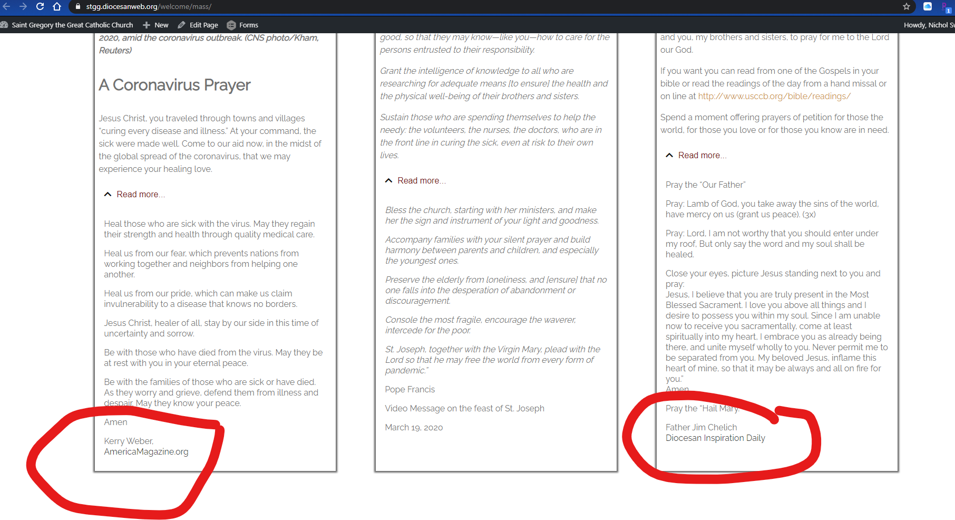Viewport: 955px width, 520px height.
Task: Open the purple R extension with badge
Action: (x=946, y=7)
